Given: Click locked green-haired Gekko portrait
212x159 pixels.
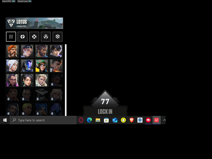Looking at the screenshot, I should tap(27, 109).
